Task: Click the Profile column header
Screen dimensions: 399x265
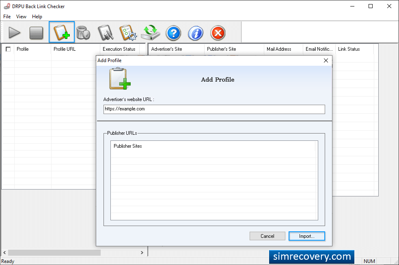Action: [x=32, y=49]
